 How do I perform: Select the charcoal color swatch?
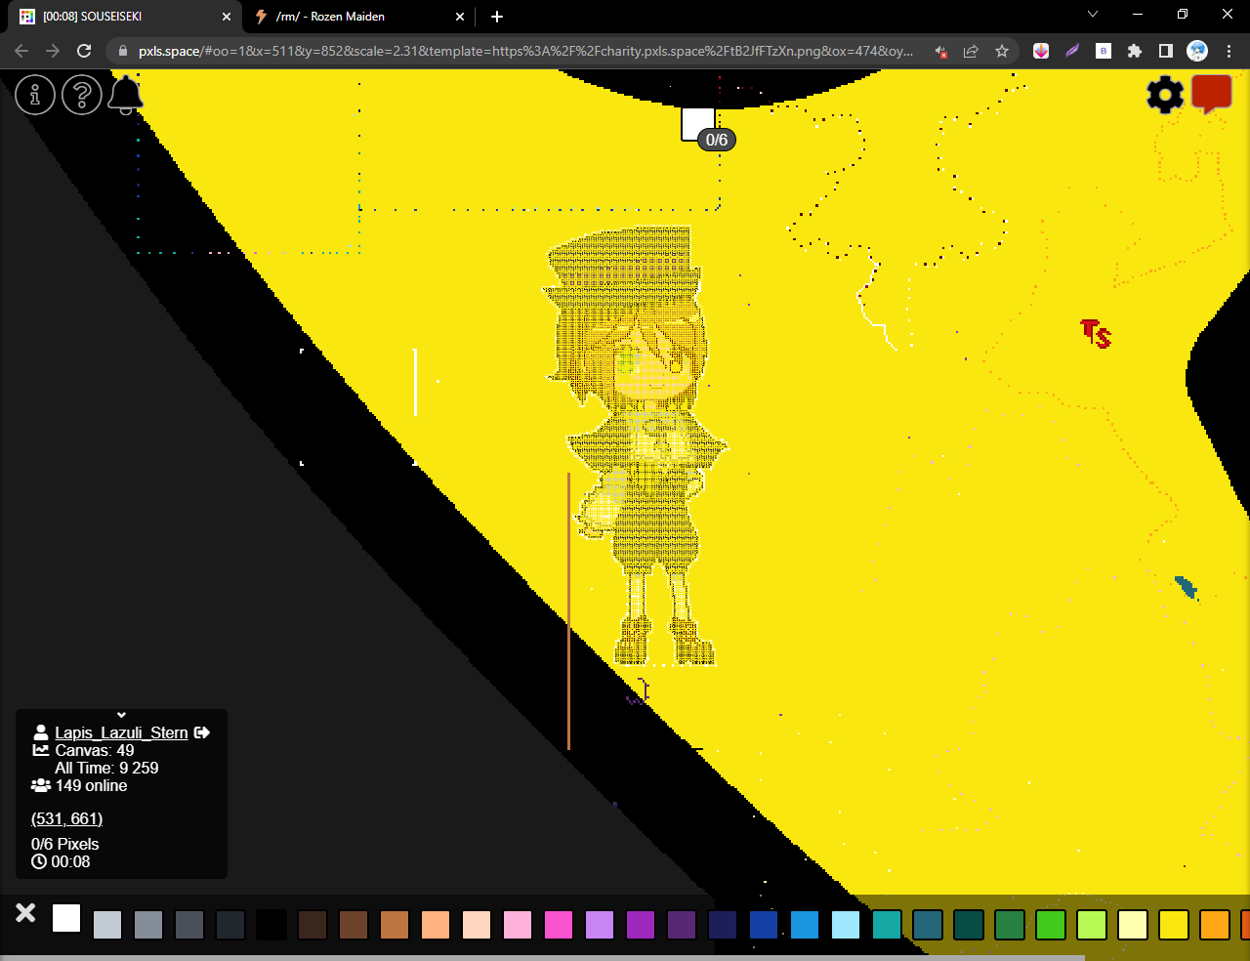point(230,925)
